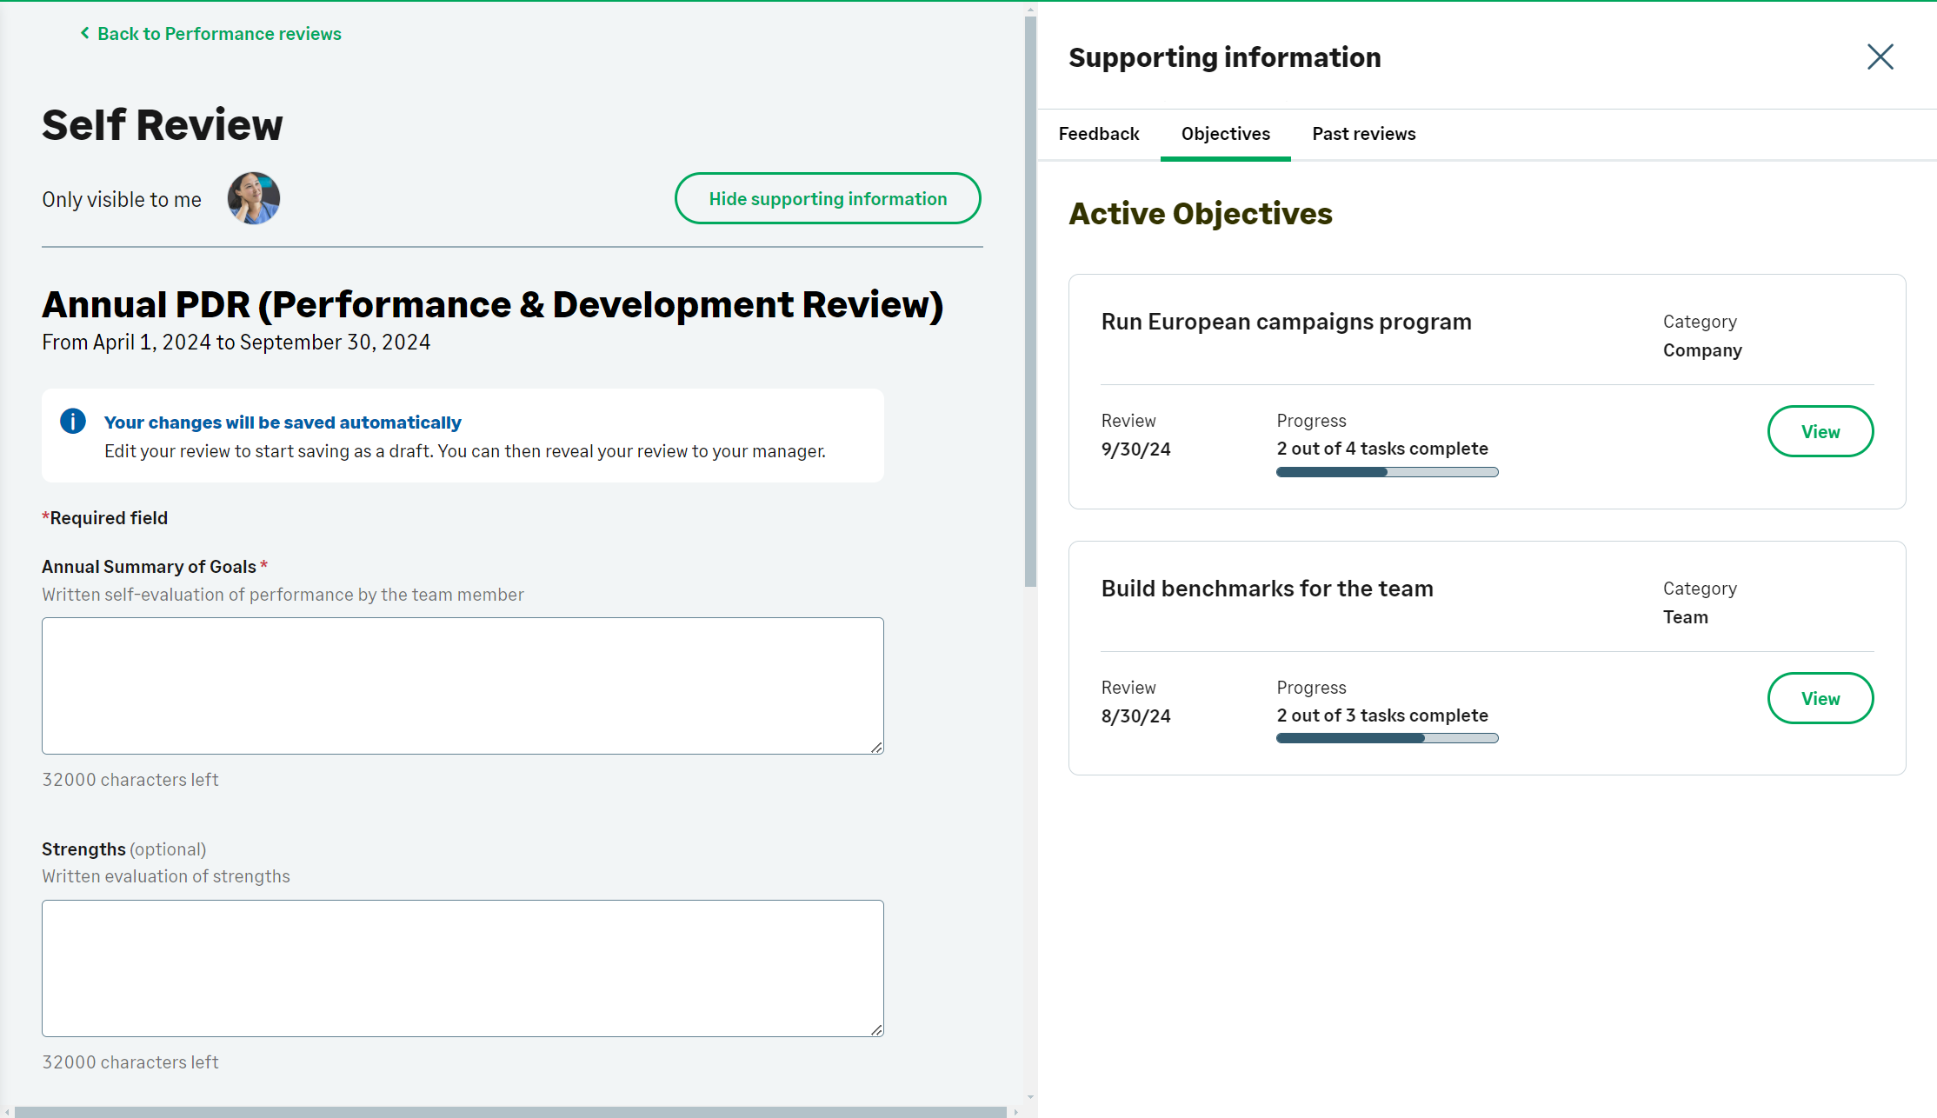Screen dimensions: 1937x1118
Task: Select the Objectives tab
Action: click(x=1225, y=134)
